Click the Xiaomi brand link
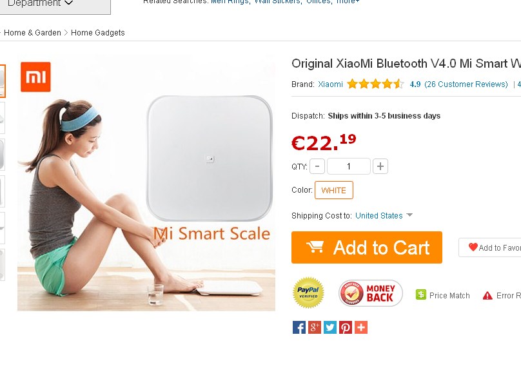The height and width of the screenshot is (366, 521). pos(330,84)
